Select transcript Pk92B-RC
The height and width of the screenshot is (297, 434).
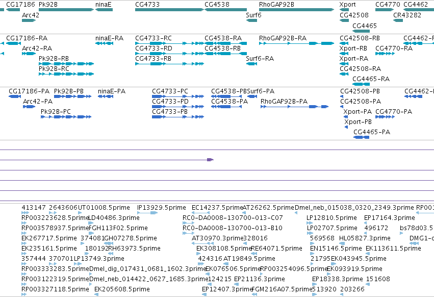tap(54, 69)
